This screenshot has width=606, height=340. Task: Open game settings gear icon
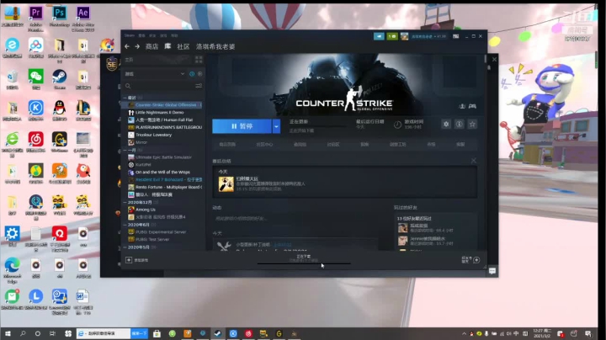(446, 124)
